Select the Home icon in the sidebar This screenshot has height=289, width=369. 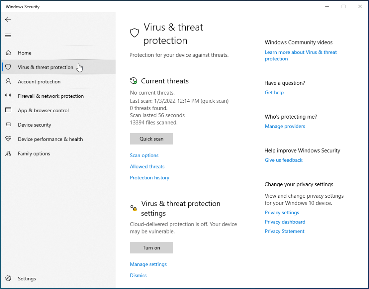(x=8, y=53)
